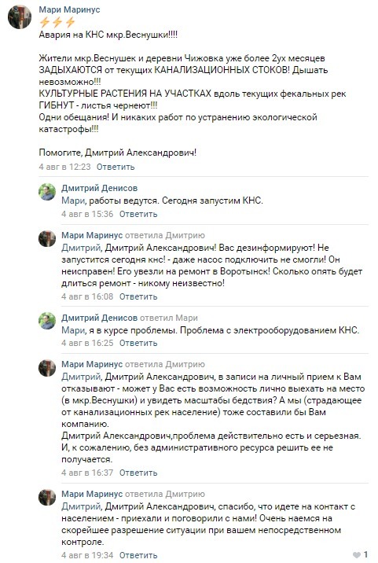Click Ответить under the 15:36 comment
Viewport: 378px width, 563px height.
138,214
